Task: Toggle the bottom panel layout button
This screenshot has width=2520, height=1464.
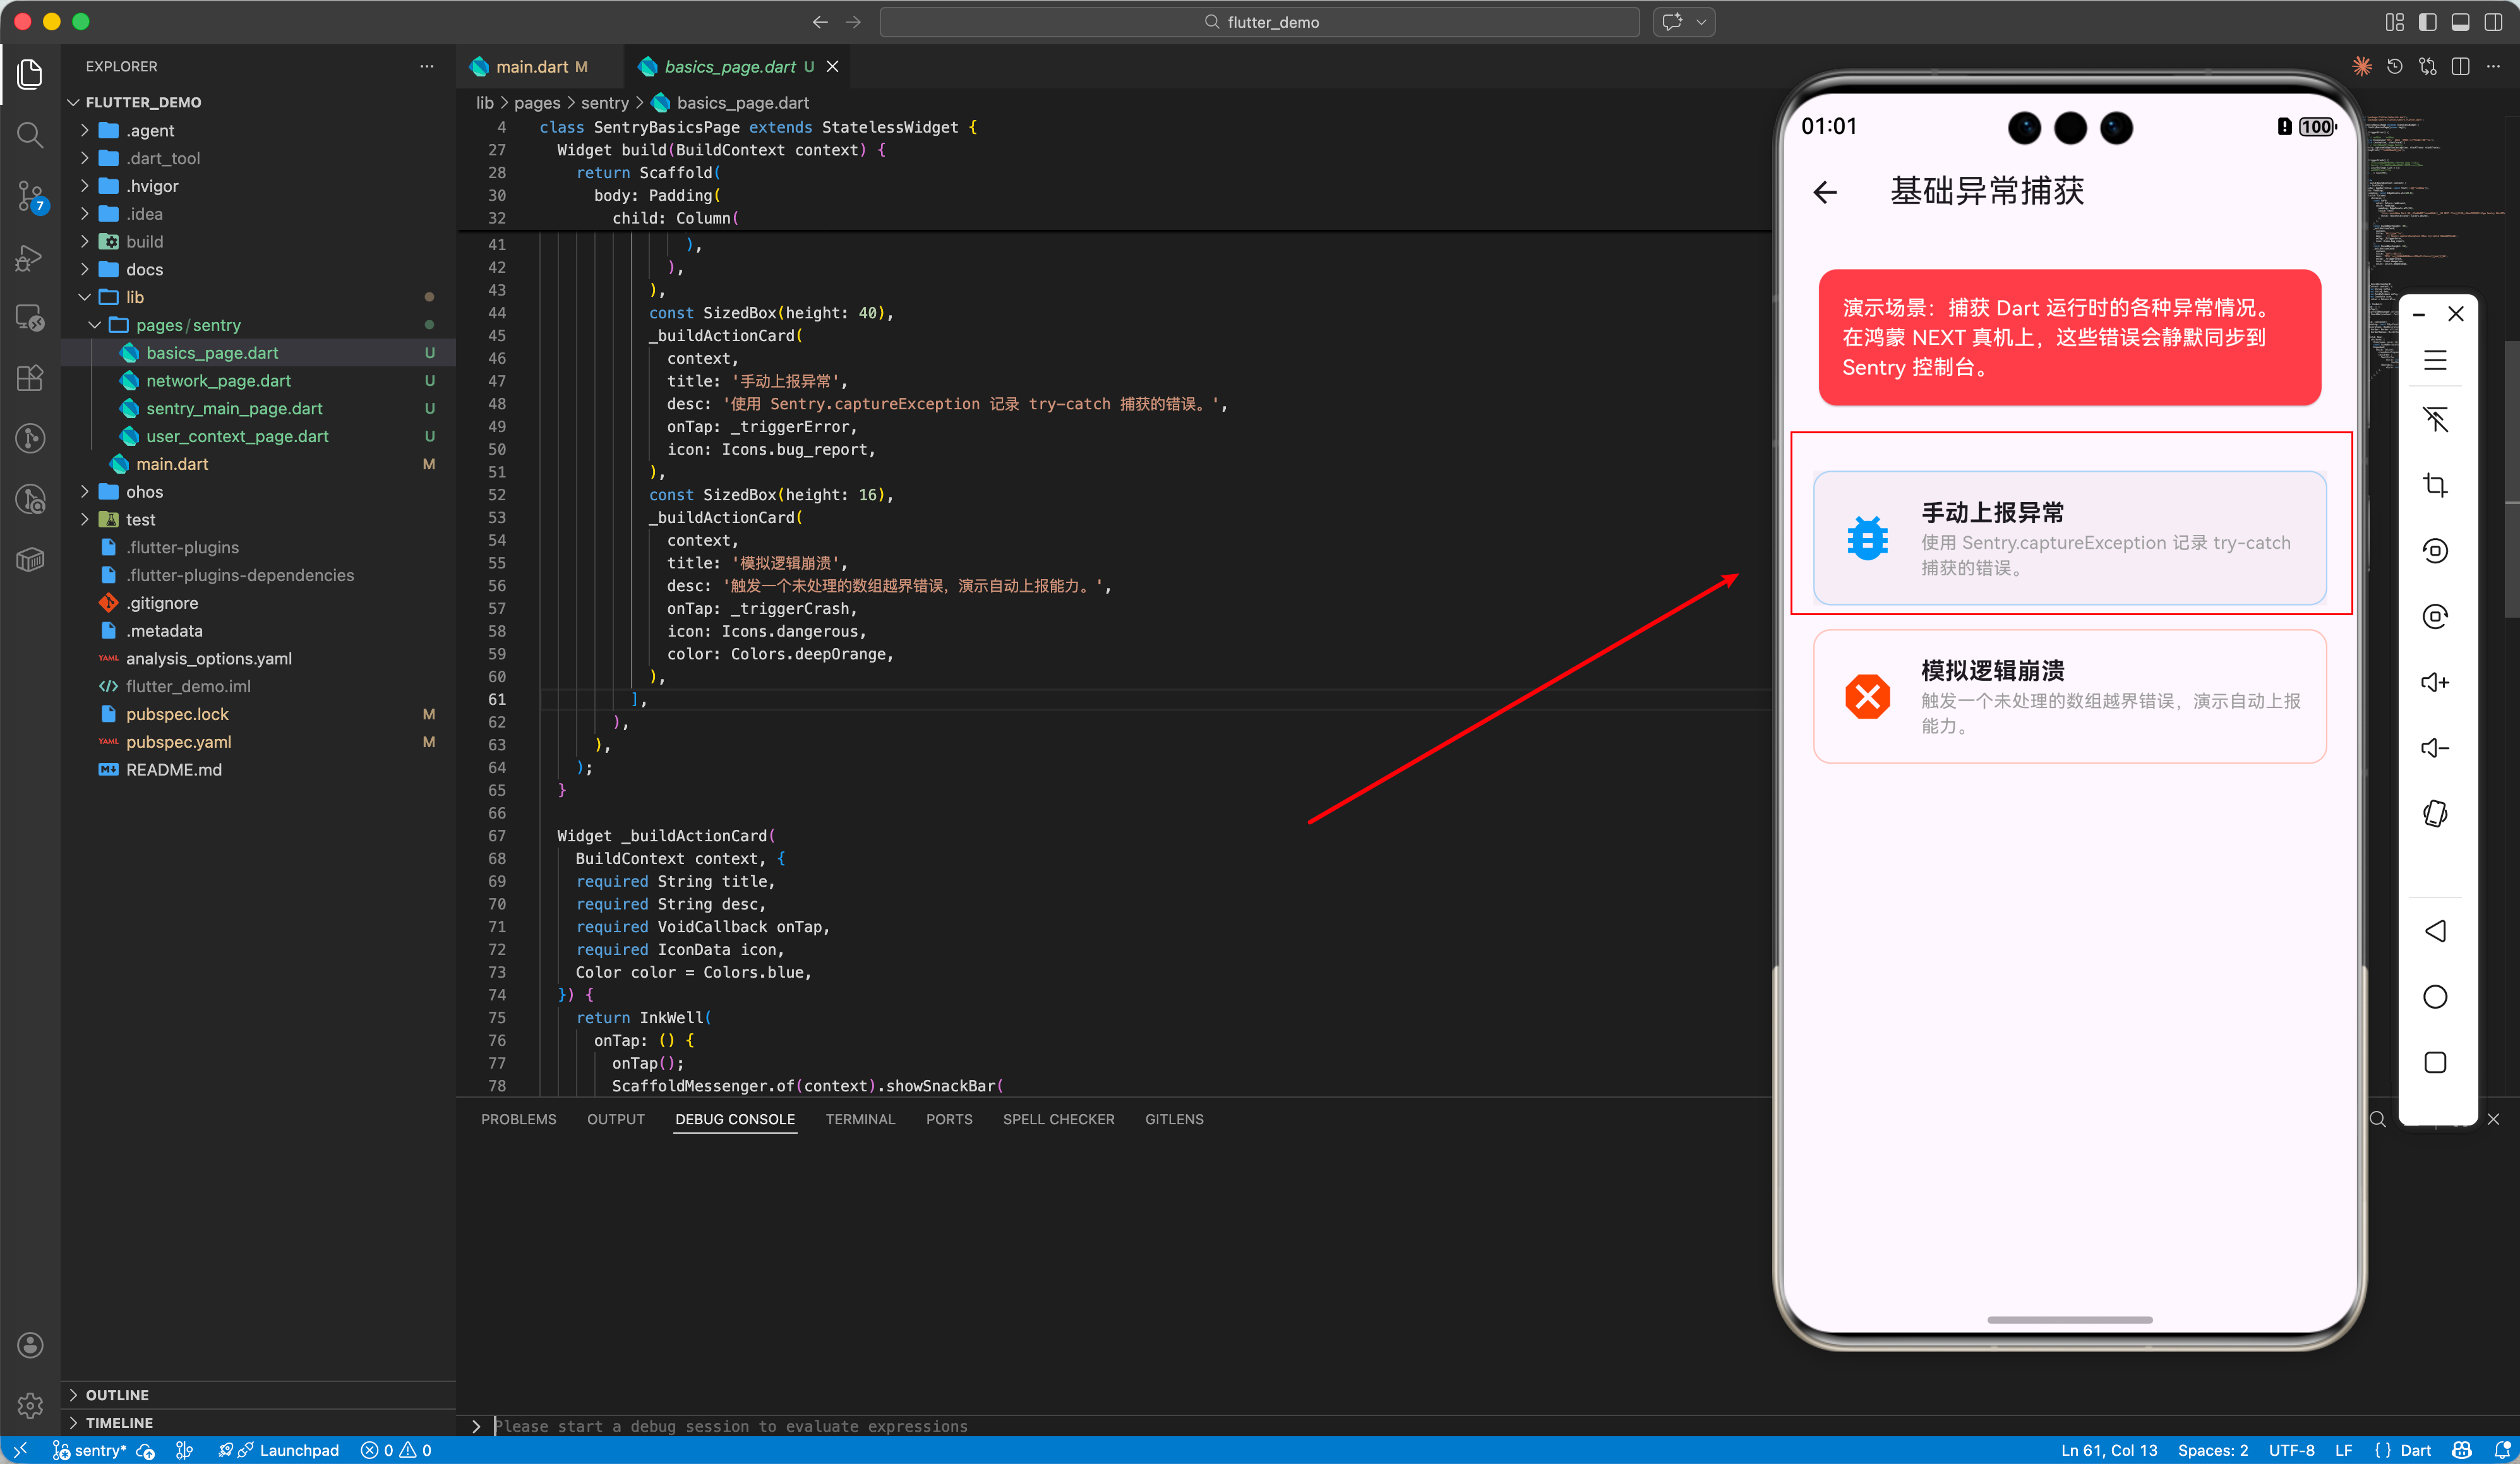Action: 2460,22
